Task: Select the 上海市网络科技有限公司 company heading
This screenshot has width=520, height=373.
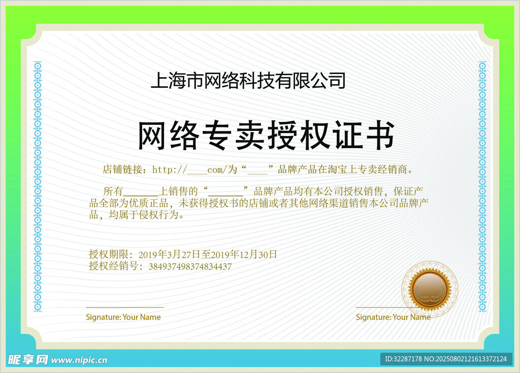Action: [x=248, y=81]
